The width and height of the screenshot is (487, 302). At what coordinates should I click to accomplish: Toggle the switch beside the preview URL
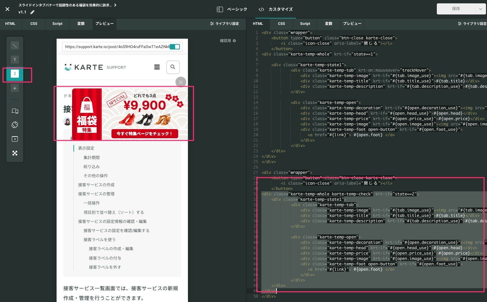[175, 47]
